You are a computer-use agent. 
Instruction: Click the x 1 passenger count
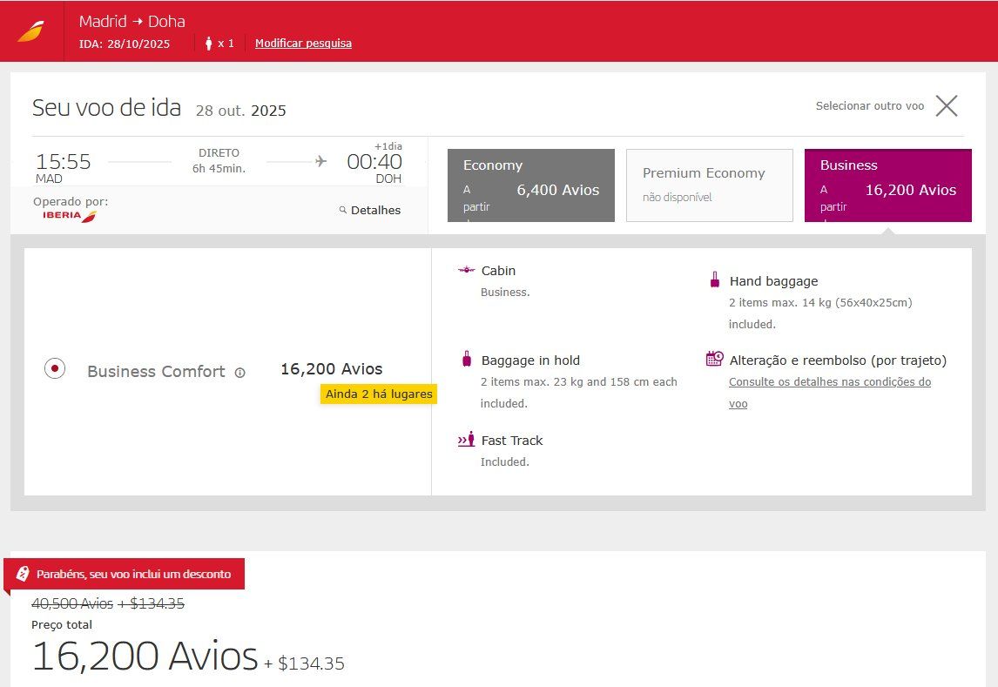226,44
